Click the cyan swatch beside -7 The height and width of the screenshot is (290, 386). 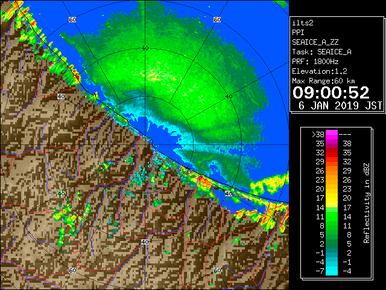click(x=332, y=271)
